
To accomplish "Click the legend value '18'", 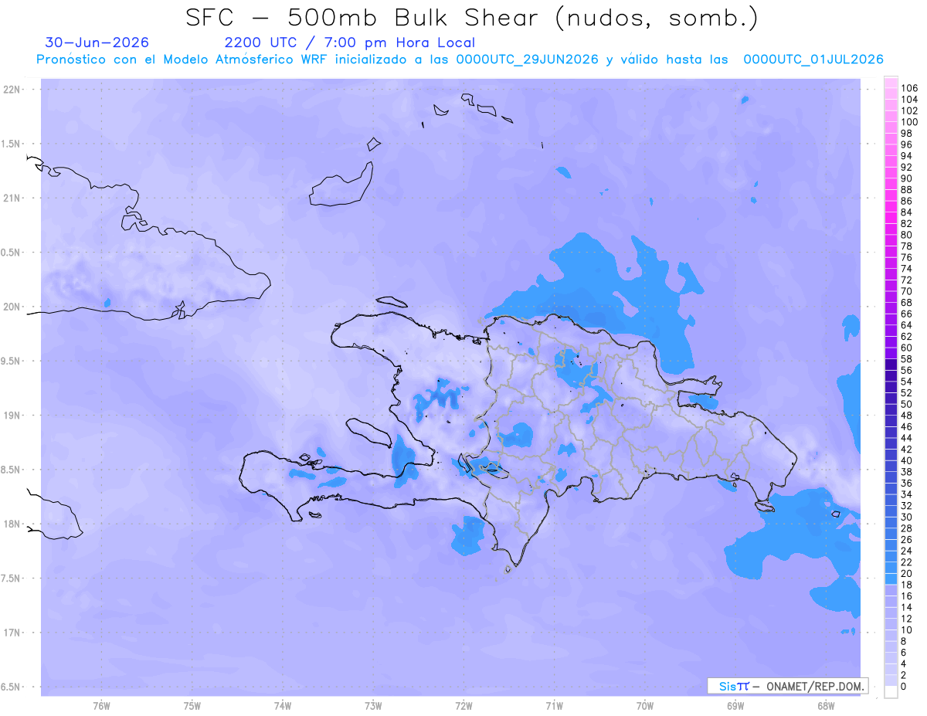I will pyautogui.click(x=907, y=585).
